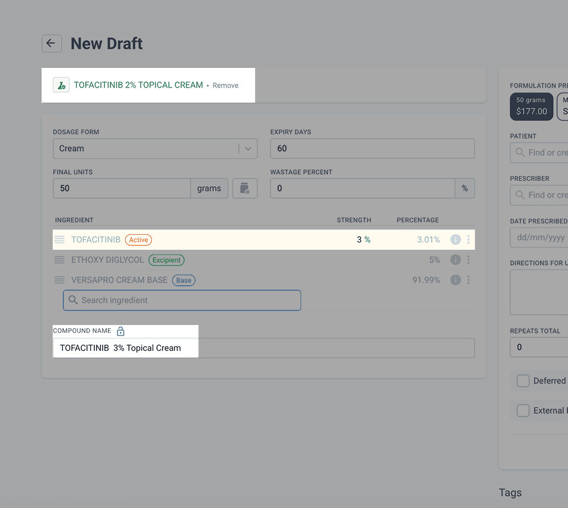Tick the Deferred checkbox
This screenshot has height=508, width=568.
pyautogui.click(x=523, y=381)
